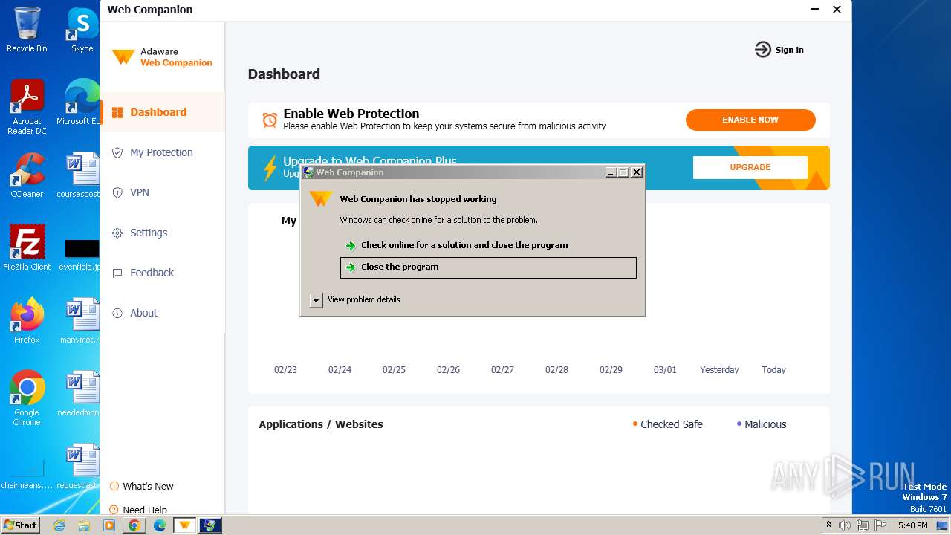The image size is (951, 535).
Task: Open the Dashboard sidebar item
Action: pos(162,112)
